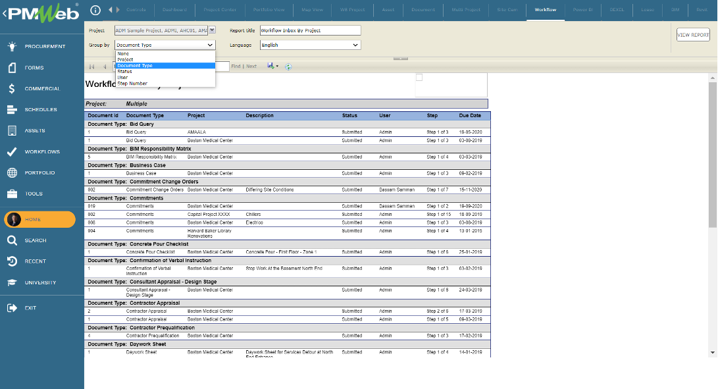Switch to the Power BI tab

583,10
